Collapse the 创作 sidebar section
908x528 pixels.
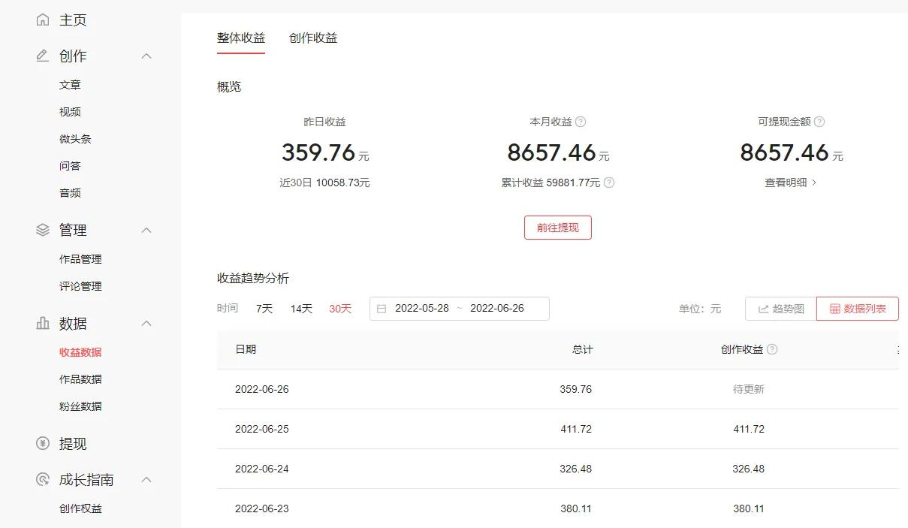tap(146, 55)
